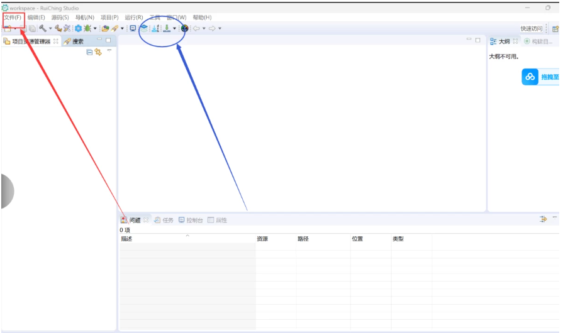
Task: Click Collapse All in project explorer
Action: click(89, 52)
